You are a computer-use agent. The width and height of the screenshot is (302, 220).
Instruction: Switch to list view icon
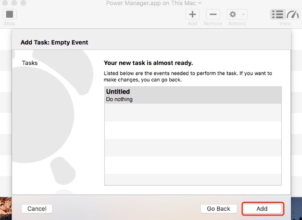tap(277, 14)
